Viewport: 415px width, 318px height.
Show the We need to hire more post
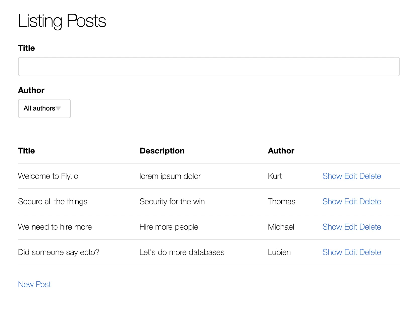click(332, 227)
